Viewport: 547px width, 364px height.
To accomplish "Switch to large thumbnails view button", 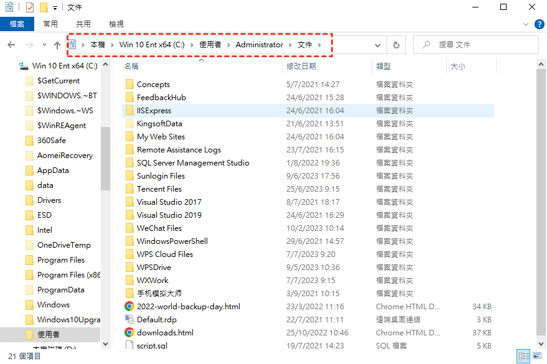I will coord(537,356).
